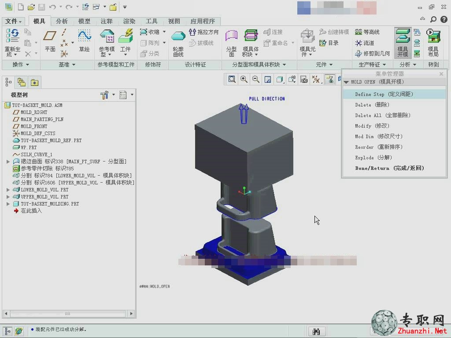Switch to the 分析 ribbon tab
The image size is (451, 338).
pyautogui.click(x=62, y=21)
